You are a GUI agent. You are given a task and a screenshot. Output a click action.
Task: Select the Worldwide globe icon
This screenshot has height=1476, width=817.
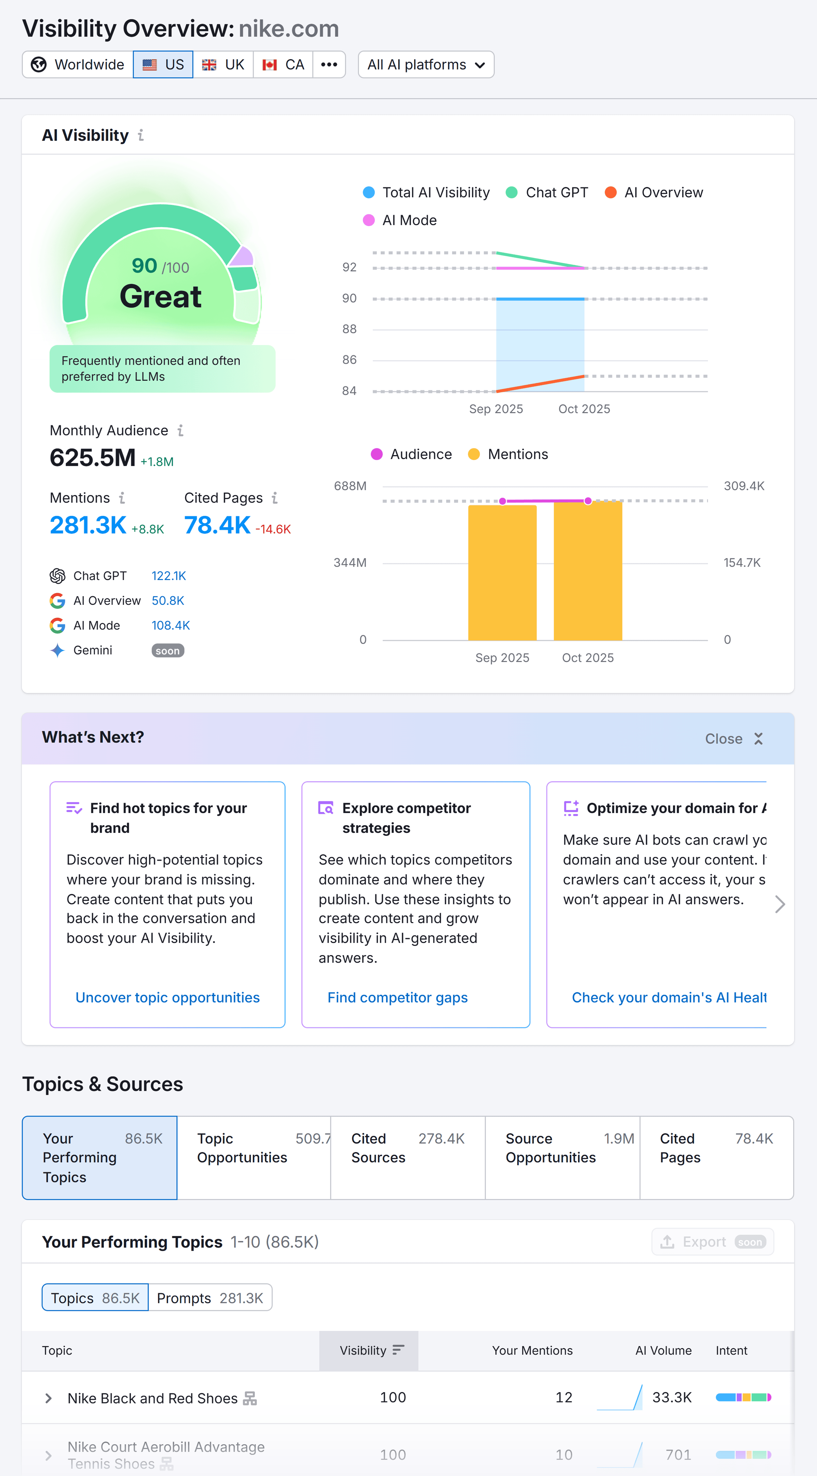(x=38, y=64)
